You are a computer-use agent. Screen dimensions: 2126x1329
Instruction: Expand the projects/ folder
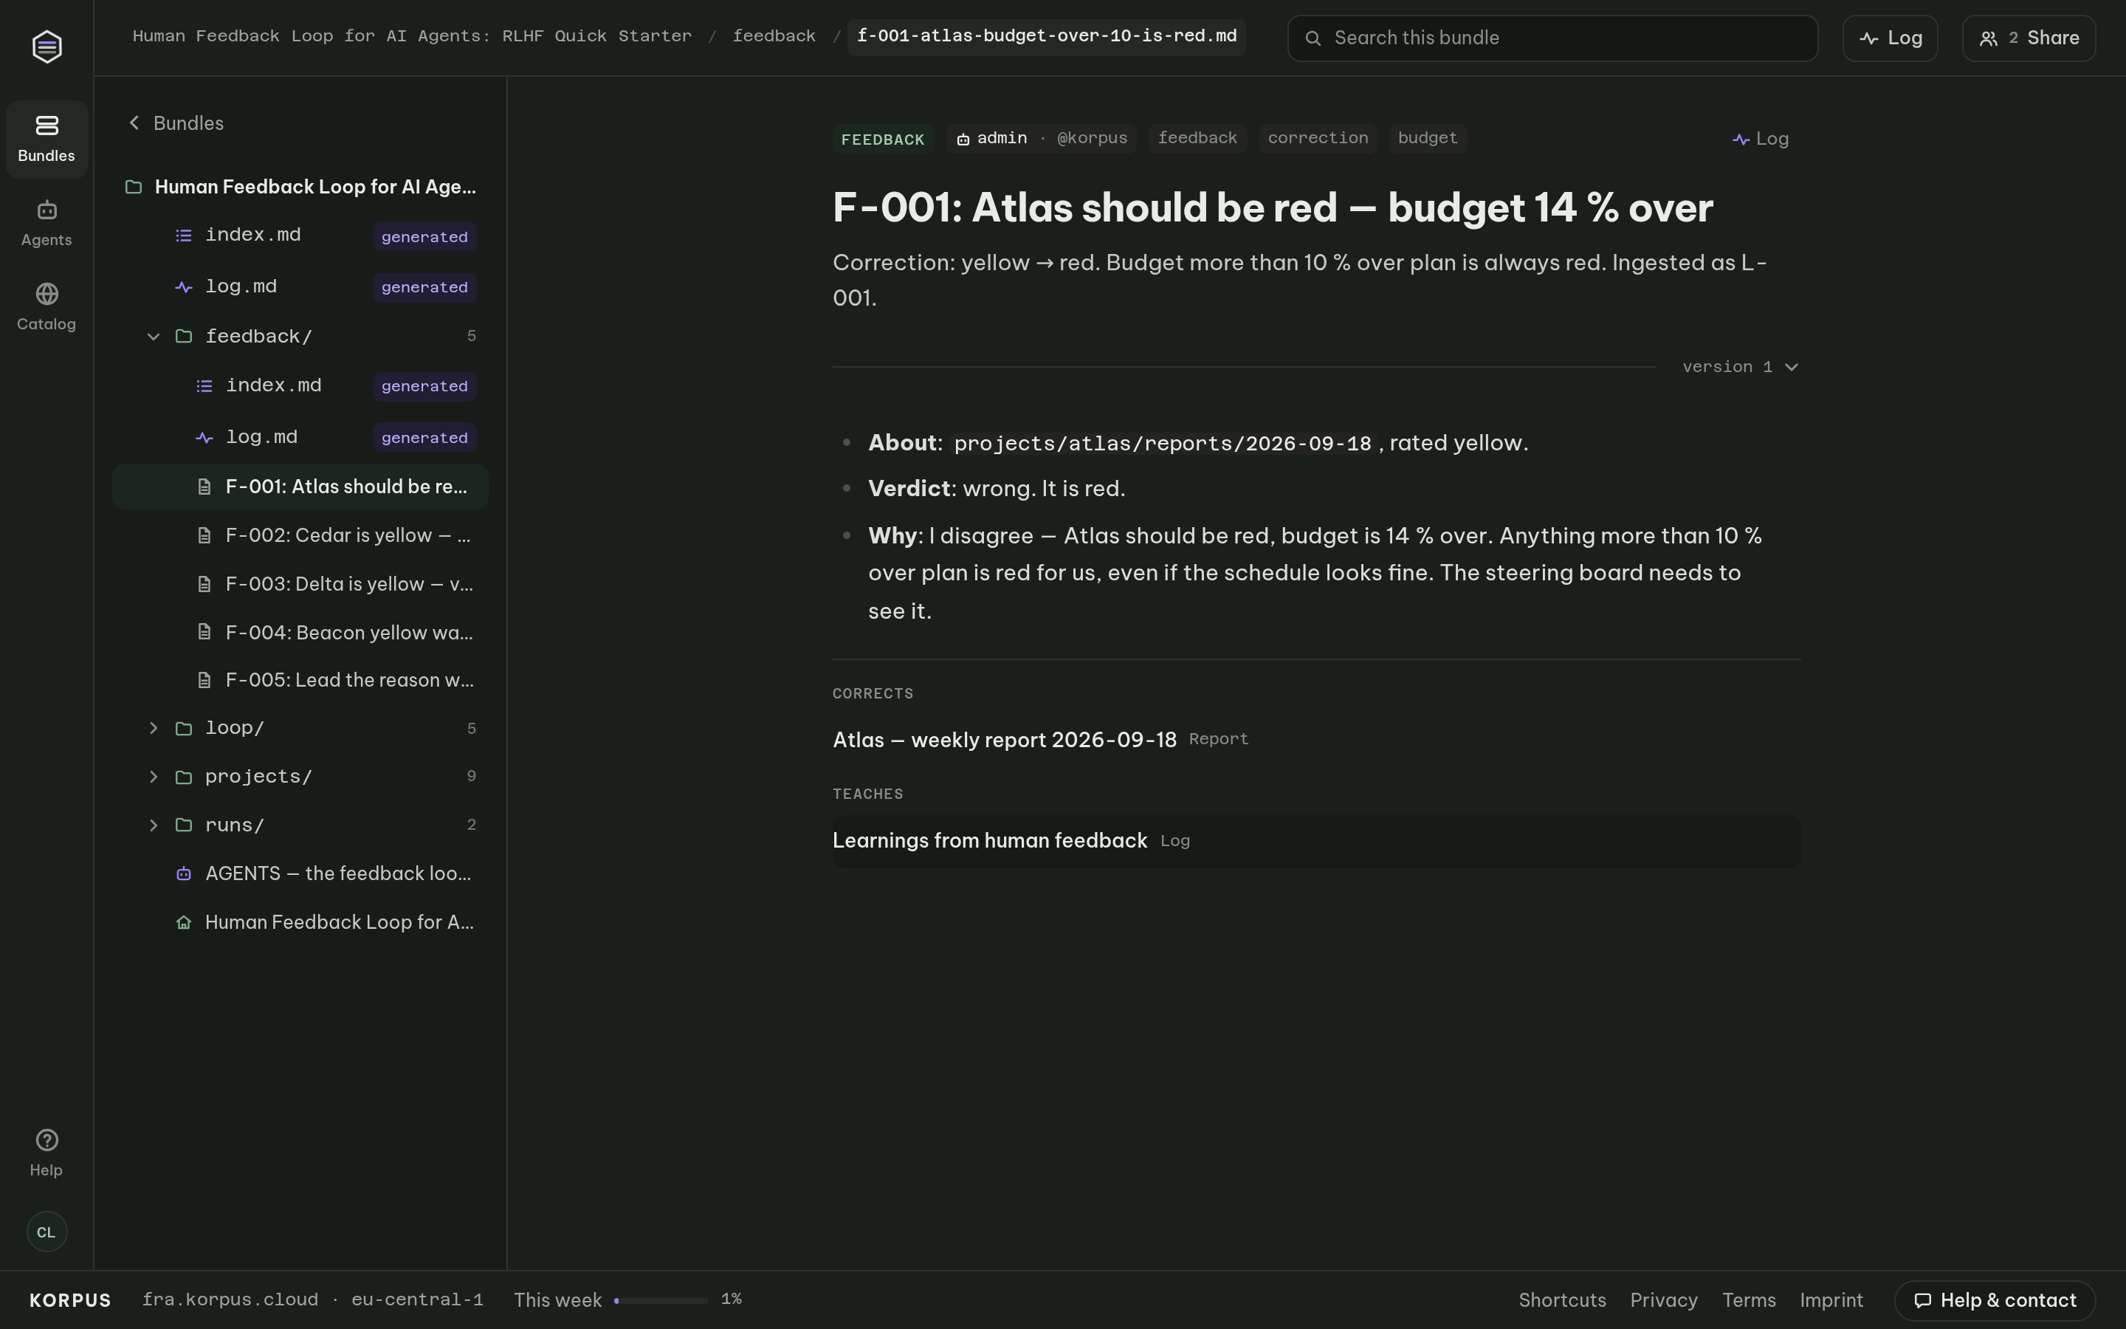(x=154, y=777)
